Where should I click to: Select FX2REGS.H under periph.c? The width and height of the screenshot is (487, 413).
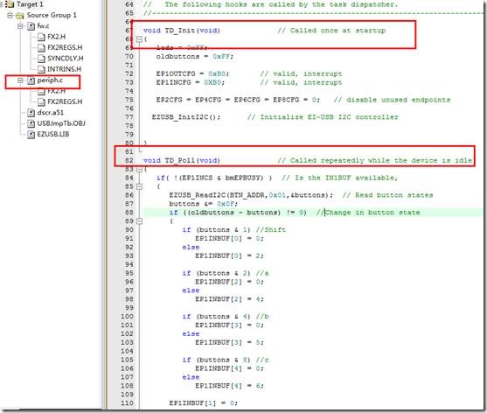point(65,101)
